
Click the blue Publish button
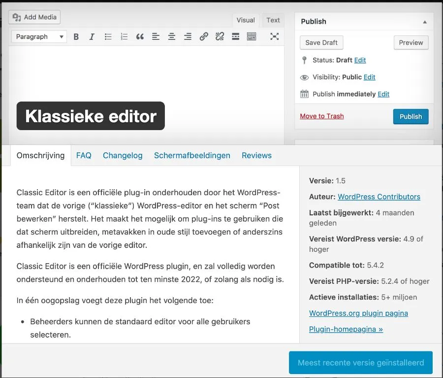point(411,117)
